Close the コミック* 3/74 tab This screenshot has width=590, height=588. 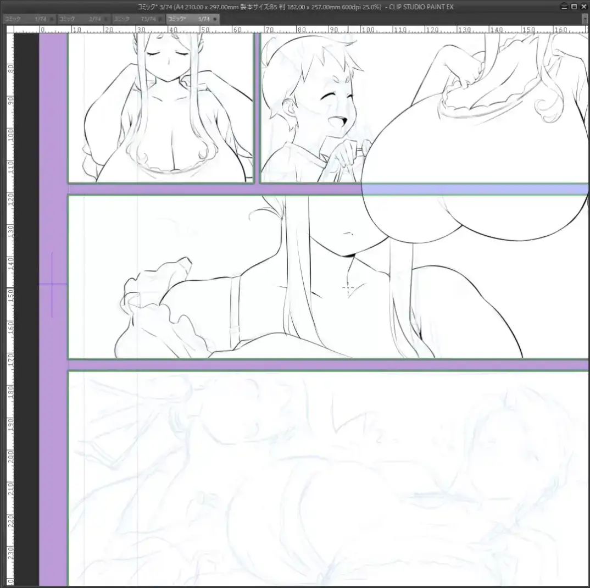pos(215,19)
